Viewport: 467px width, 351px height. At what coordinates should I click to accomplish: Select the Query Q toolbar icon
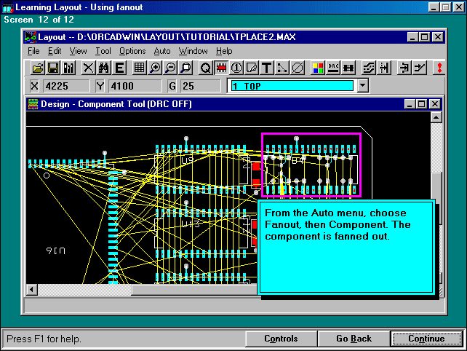206,68
